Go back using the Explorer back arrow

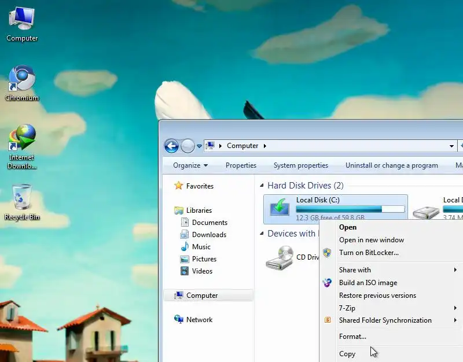click(x=171, y=146)
